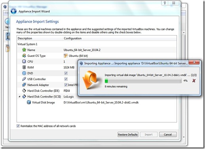Image resolution: width=205 pixels, height=149 pixels.
Task: Click the scroll down arrow in the Manager window
Action: point(184,137)
